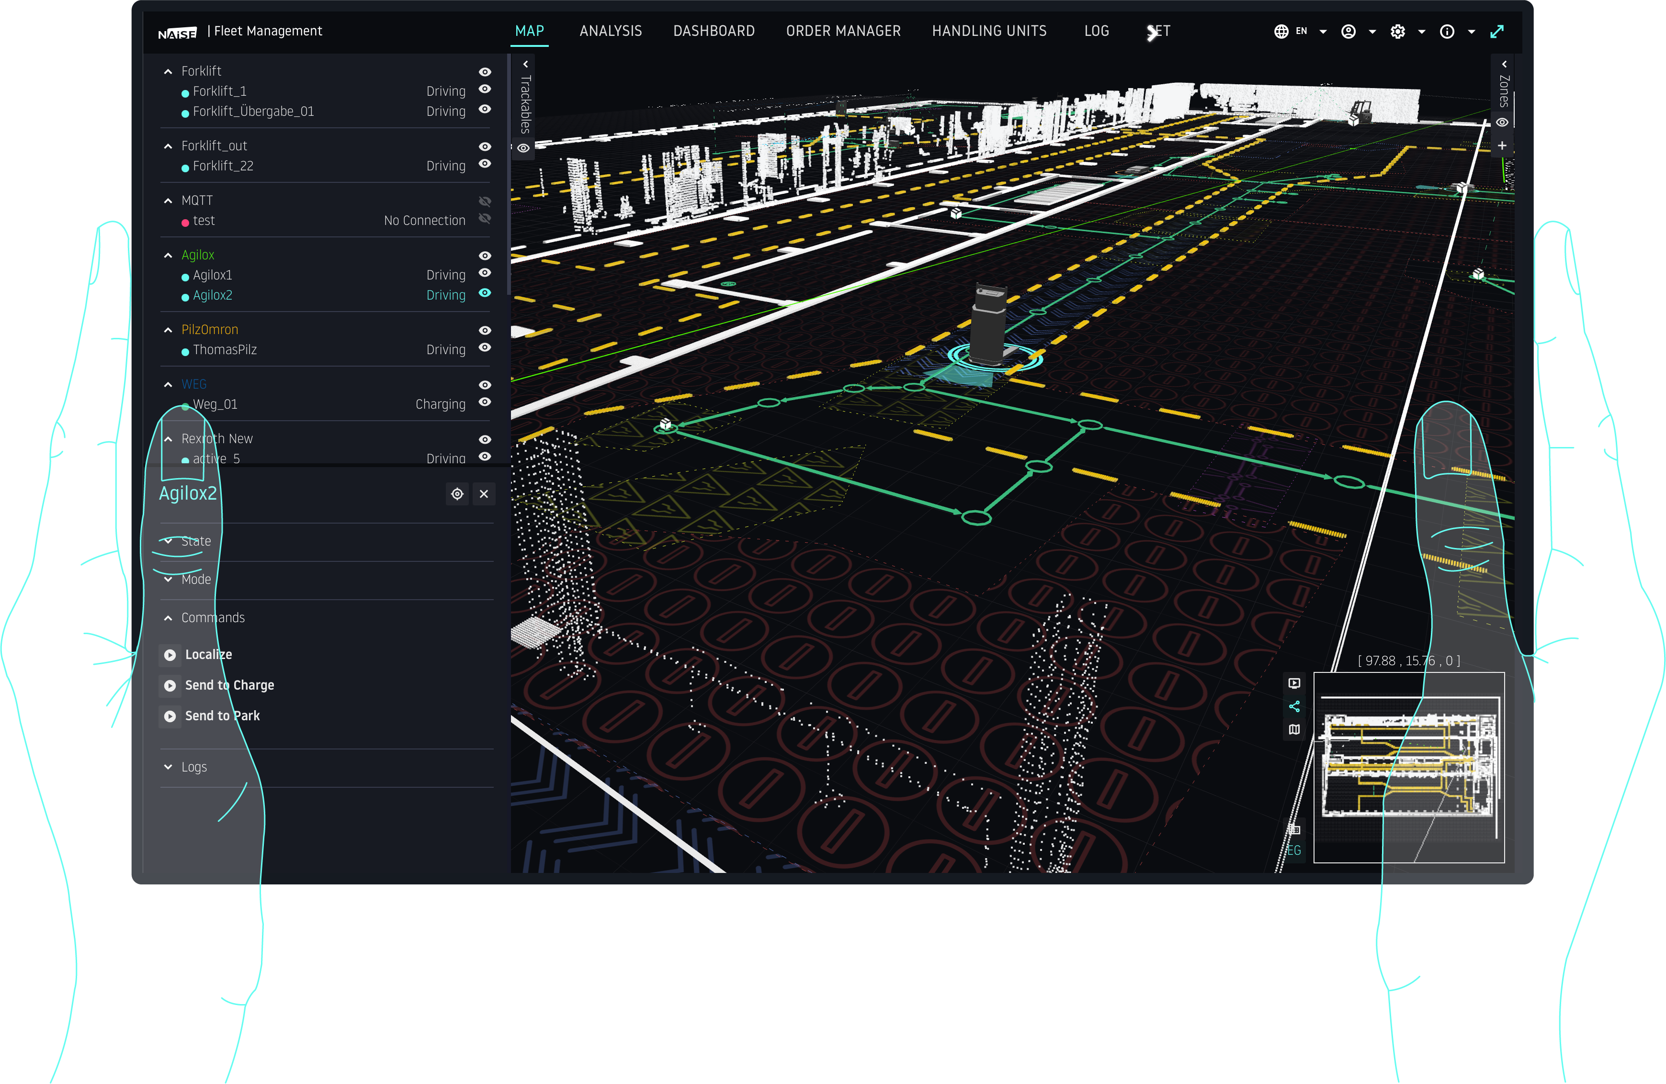This screenshot has width=1666, height=1084.
Task: Show the hidden MQTT group via eye icon
Action: 485,201
